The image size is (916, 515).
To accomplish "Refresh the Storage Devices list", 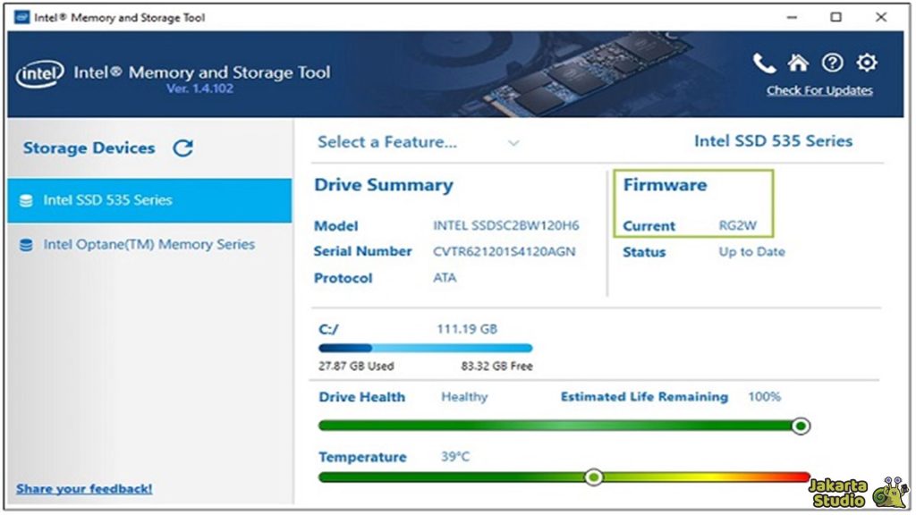I will [x=182, y=148].
